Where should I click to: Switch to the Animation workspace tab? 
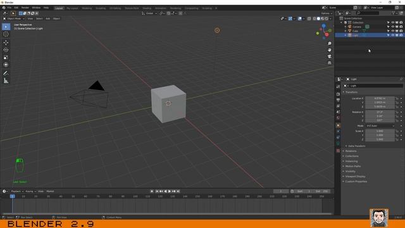(x=161, y=8)
